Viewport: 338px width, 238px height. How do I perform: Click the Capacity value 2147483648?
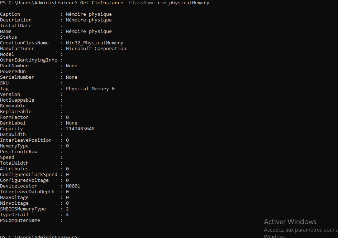click(x=80, y=129)
